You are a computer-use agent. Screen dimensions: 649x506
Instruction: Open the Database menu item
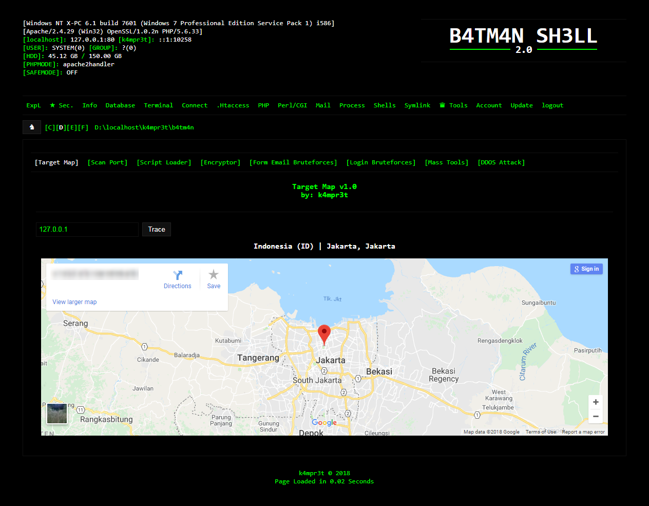(120, 105)
